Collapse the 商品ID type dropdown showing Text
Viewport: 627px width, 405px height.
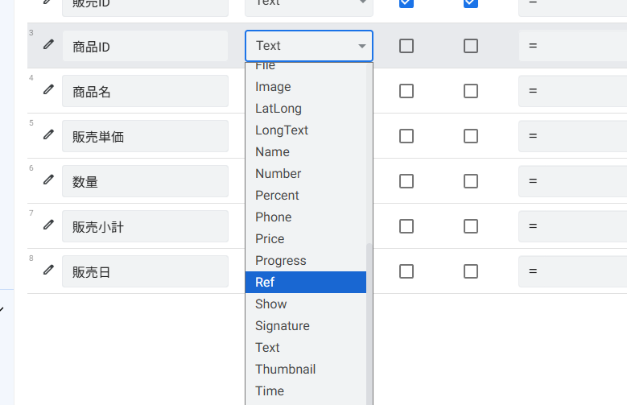[309, 46]
